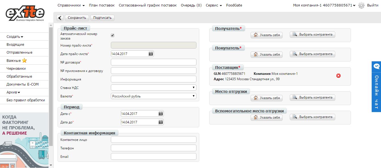Open the План поставок menu item

click(x=101, y=5)
